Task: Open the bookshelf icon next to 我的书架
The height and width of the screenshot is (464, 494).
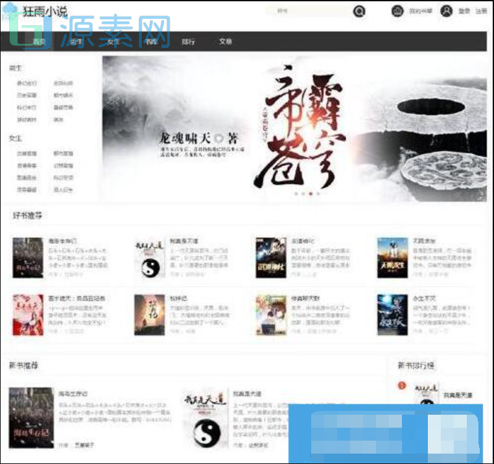Action: click(397, 11)
